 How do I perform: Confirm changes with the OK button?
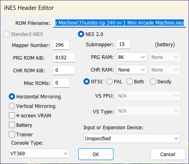click(x=96, y=154)
